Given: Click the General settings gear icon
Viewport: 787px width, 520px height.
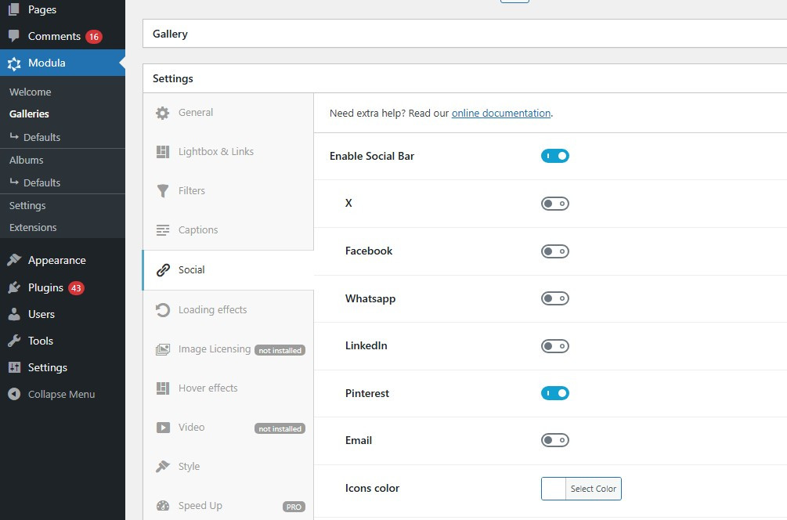Looking at the screenshot, I should pos(162,113).
